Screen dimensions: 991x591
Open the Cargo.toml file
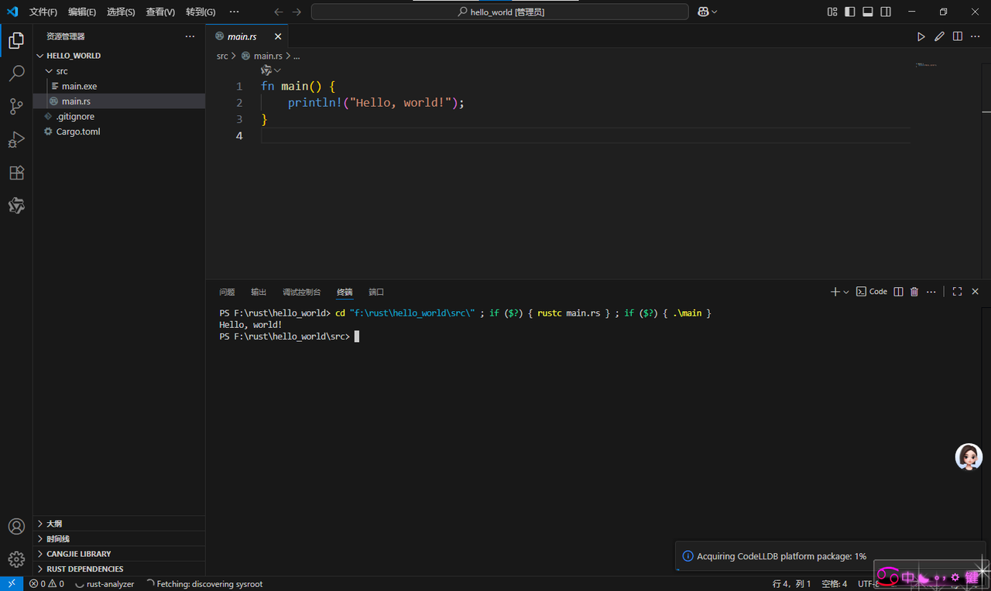point(119,132)
